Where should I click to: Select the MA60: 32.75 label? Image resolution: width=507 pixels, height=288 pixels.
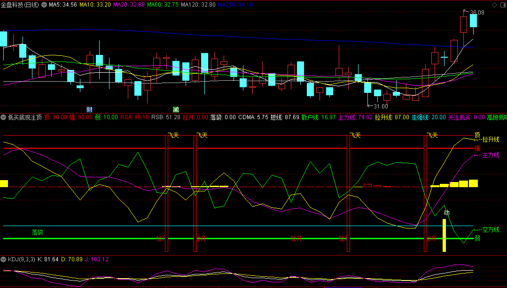tap(163, 5)
